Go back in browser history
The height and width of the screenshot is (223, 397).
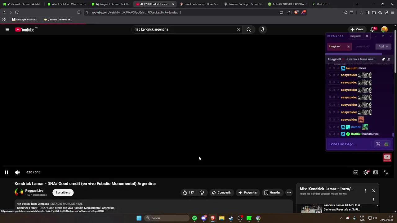click(4, 12)
